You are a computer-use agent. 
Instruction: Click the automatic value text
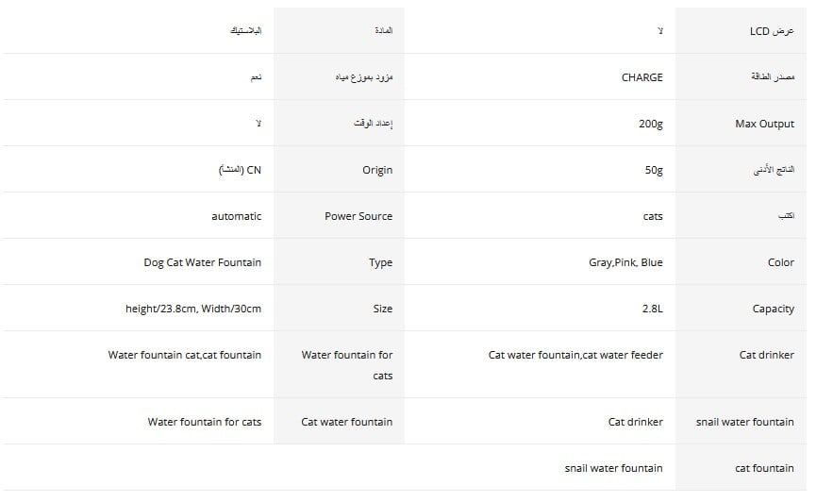coord(236,216)
